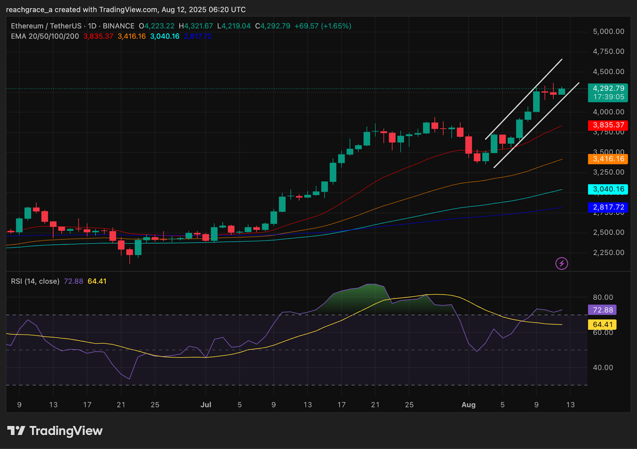Click the 5,000.00 level on the price axis
This screenshot has height=449, width=637.
pos(608,31)
